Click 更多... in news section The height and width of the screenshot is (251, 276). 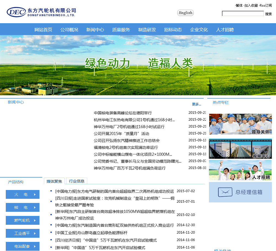point(197,104)
